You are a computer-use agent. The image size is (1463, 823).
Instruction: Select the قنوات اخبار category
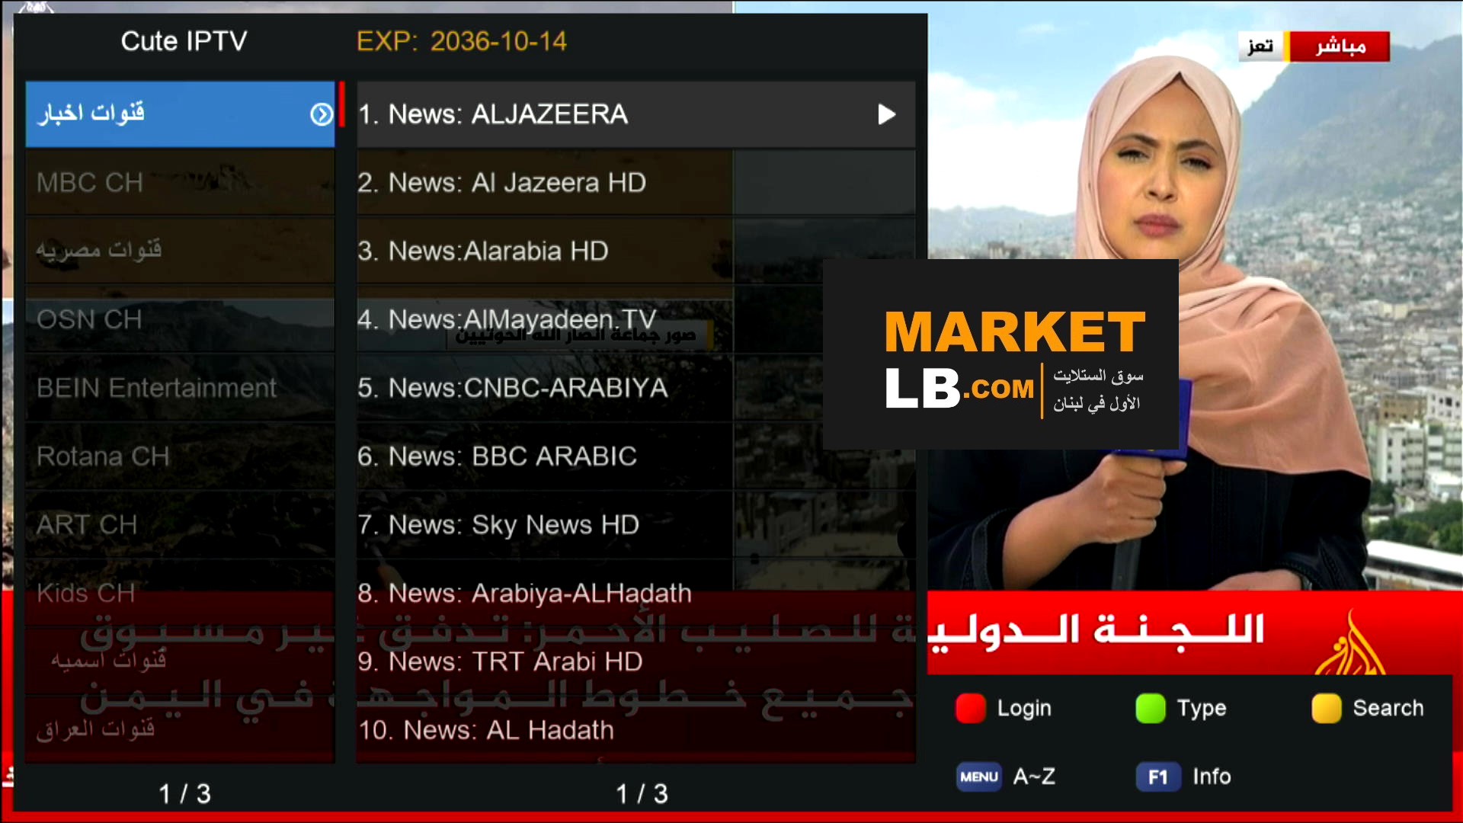point(180,114)
